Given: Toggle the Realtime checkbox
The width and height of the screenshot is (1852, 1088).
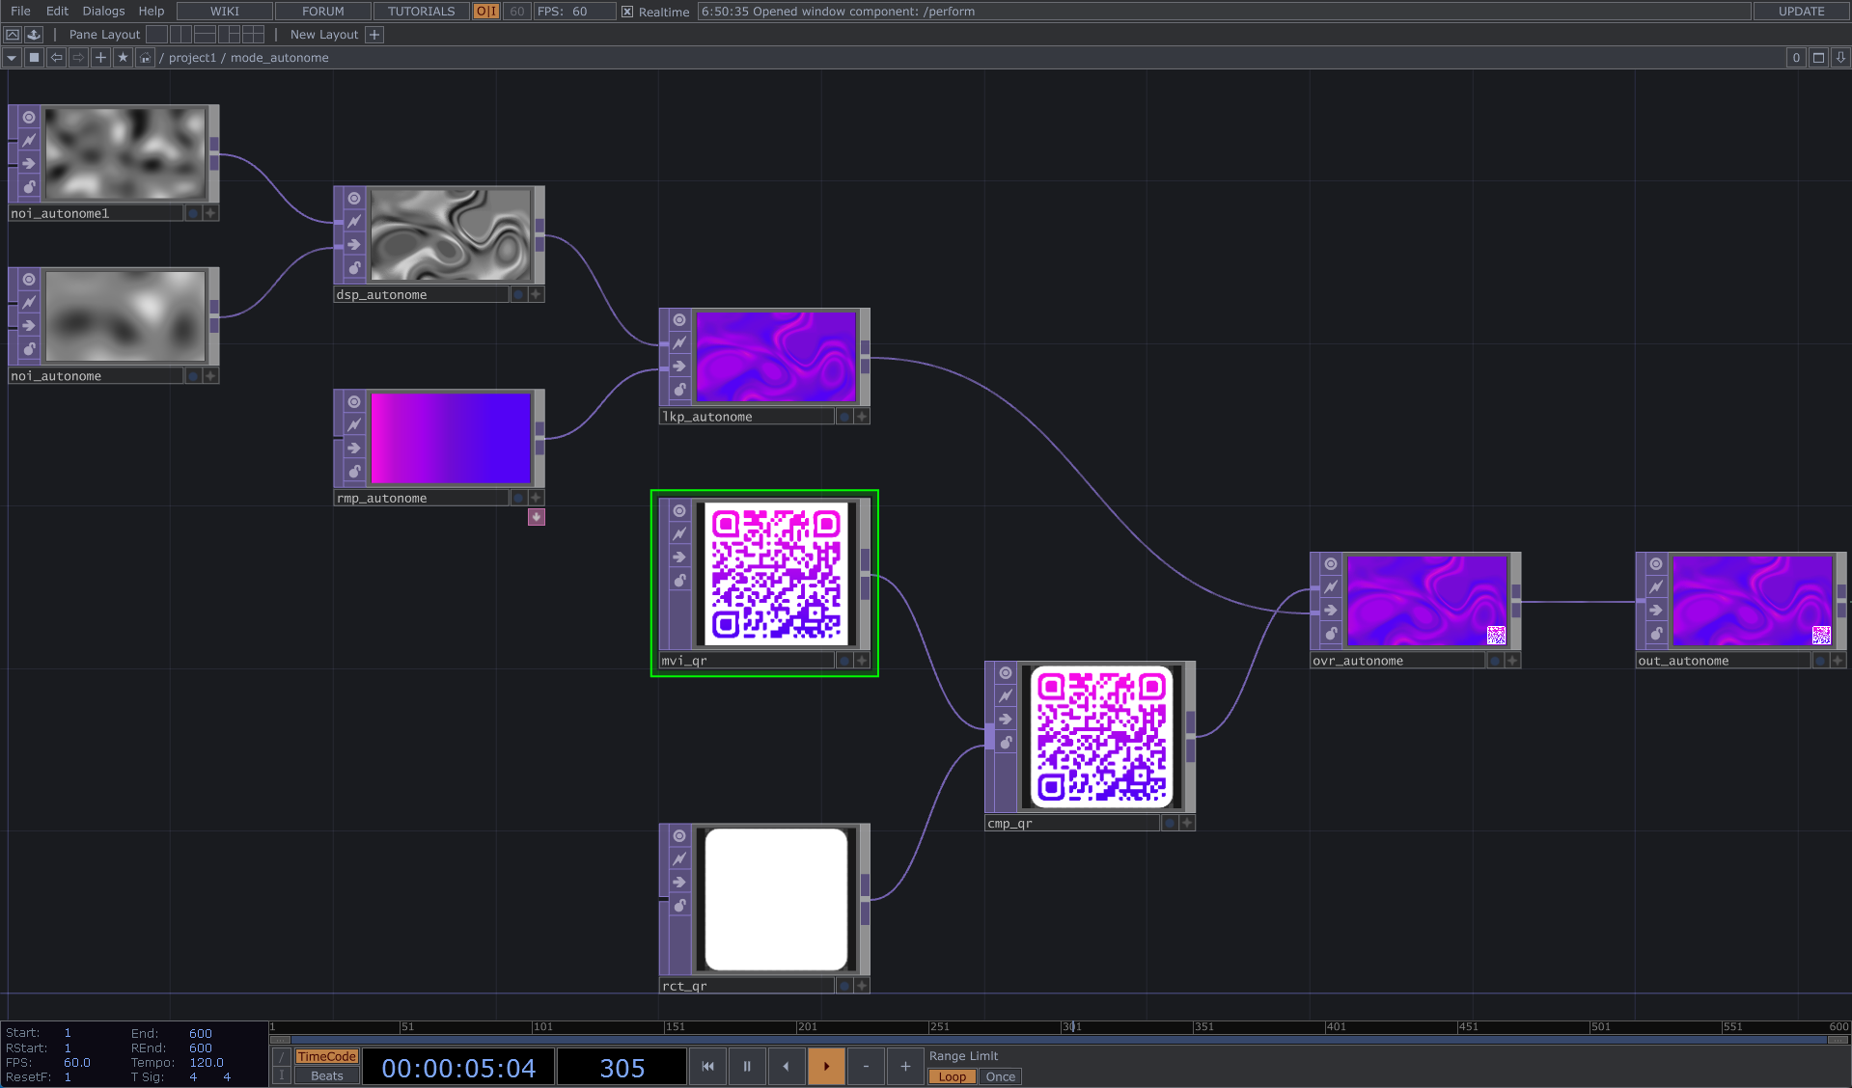Looking at the screenshot, I should (x=627, y=12).
